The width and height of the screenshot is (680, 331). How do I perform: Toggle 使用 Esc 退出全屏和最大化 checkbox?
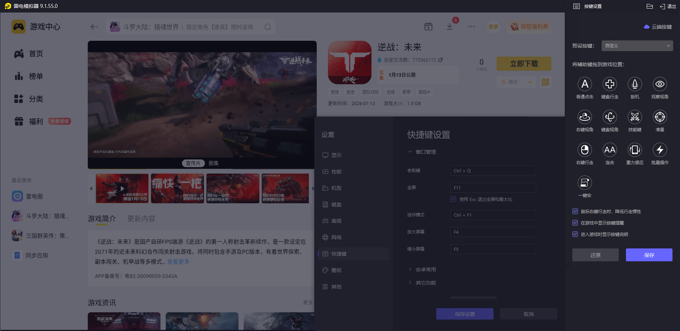(x=453, y=199)
